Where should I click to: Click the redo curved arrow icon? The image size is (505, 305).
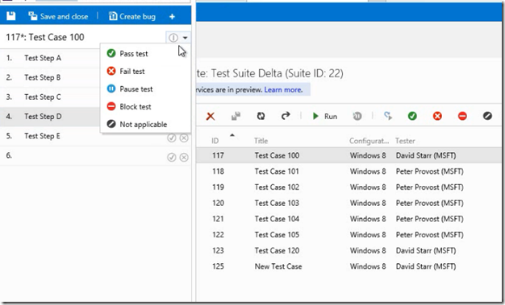pos(286,116)
